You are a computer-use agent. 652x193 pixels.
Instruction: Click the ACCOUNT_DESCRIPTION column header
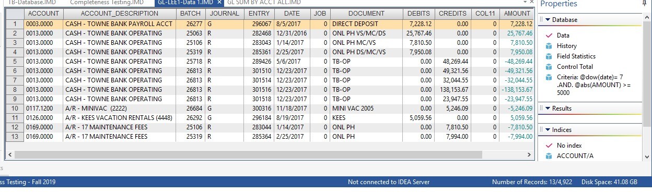click(x=119, y=14)
